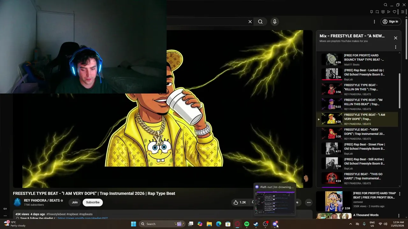Open "A Thousand Words" recommended video title
Viewport: 408px width, 229px height.
coord(366,215)
